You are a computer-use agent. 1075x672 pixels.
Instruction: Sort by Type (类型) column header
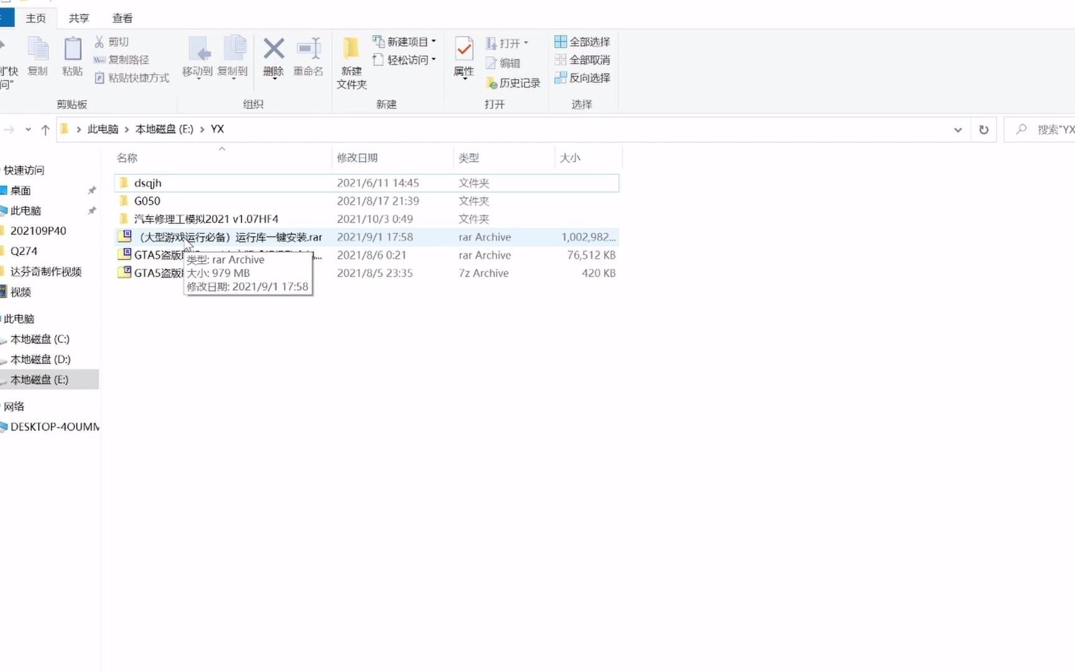pos(504,158)
